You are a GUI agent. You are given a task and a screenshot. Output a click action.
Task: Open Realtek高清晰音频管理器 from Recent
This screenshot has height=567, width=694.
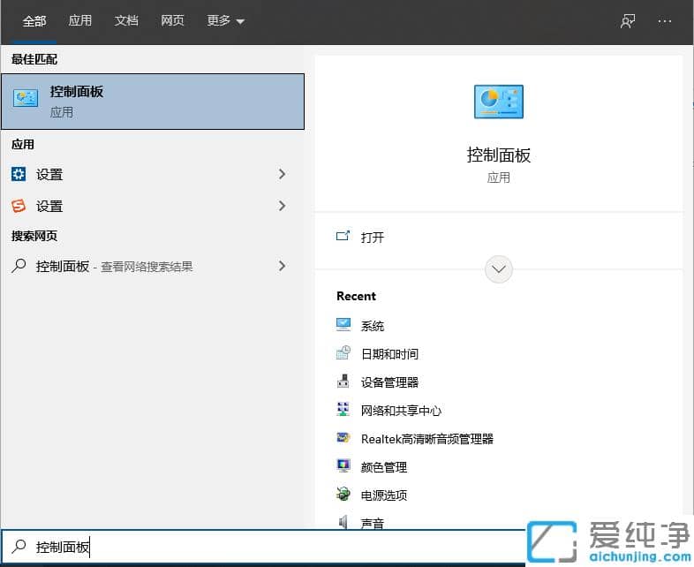coord(426,438)
